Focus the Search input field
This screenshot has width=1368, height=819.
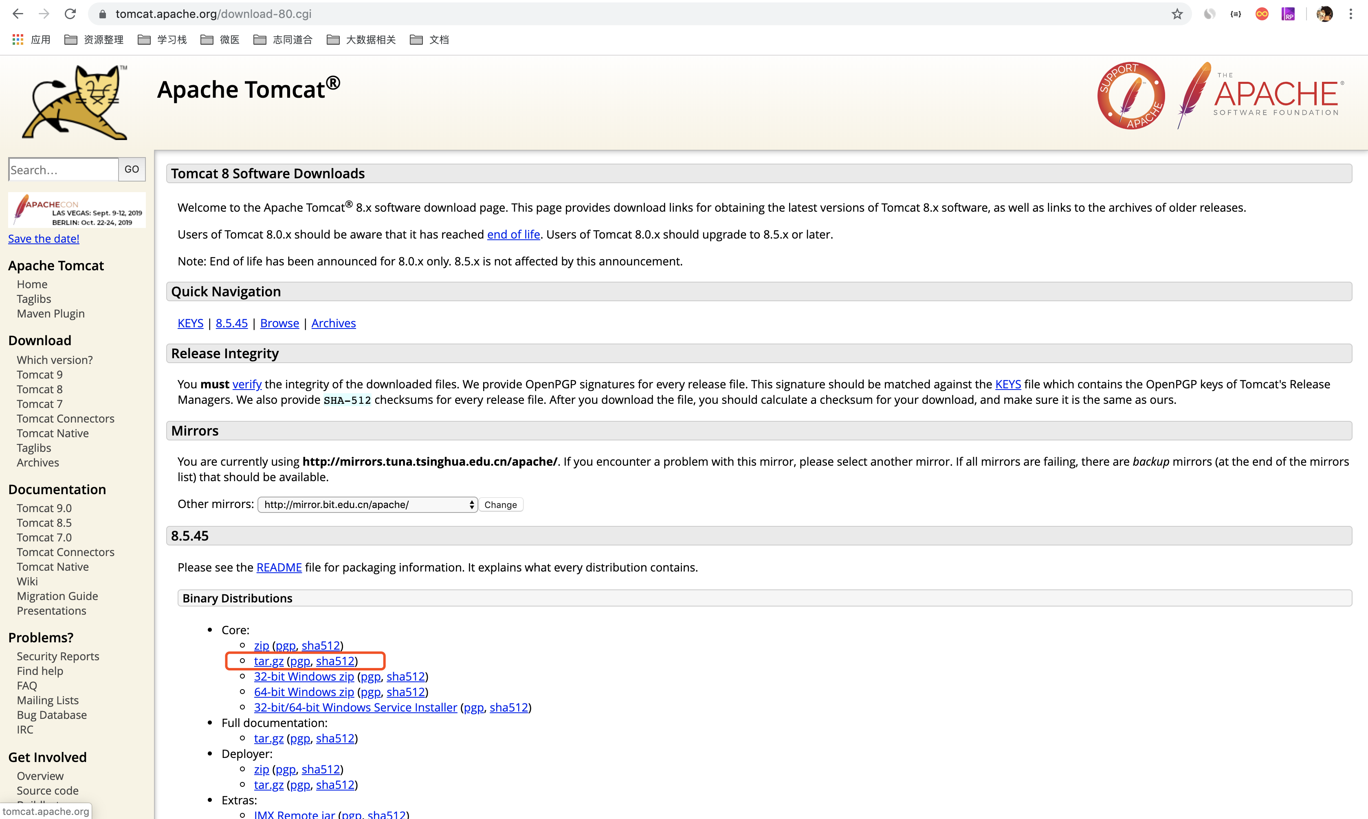[63, 169]
